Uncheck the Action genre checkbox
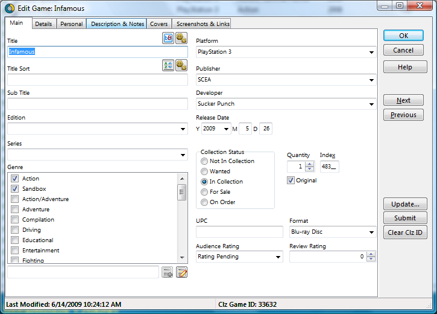Screen dimensions: 437x314 coord(15,178)
